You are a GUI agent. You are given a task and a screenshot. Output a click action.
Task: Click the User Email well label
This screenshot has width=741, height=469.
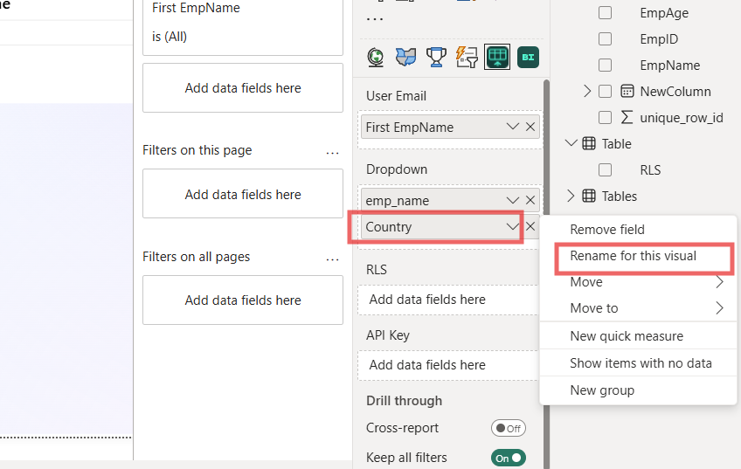coord(396,96)
